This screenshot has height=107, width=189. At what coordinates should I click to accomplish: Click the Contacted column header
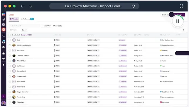(x=138, y=35)
